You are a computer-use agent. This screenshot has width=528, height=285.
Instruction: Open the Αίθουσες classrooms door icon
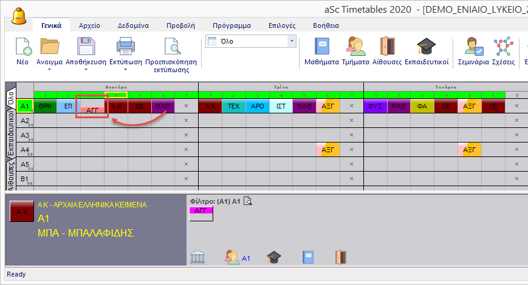coord(388,47)
